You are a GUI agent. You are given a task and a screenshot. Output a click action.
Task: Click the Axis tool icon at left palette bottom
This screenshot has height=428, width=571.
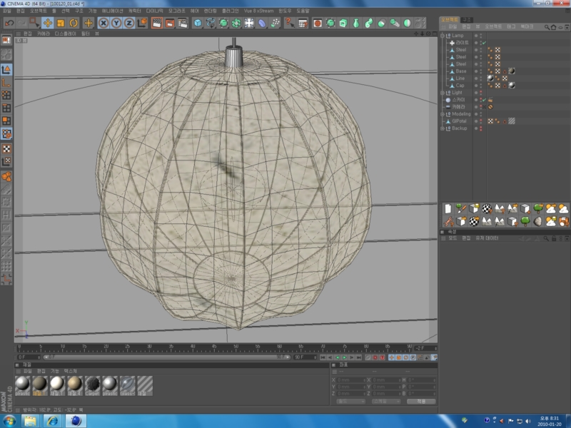(6, 280)
